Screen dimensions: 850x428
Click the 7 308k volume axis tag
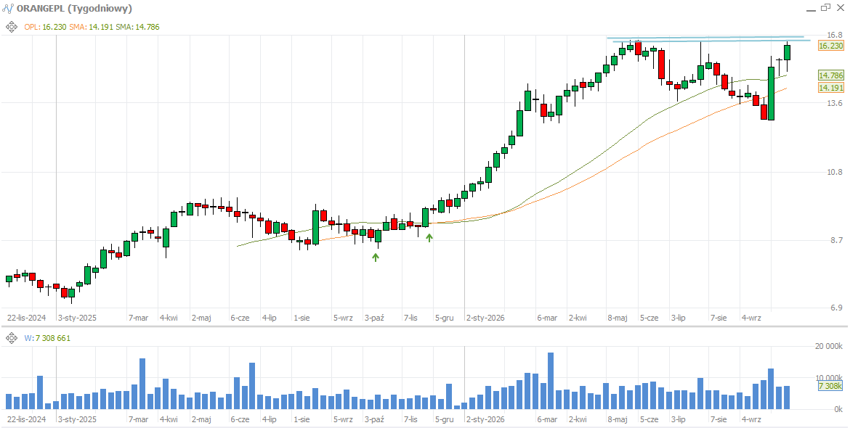point(830,386)
